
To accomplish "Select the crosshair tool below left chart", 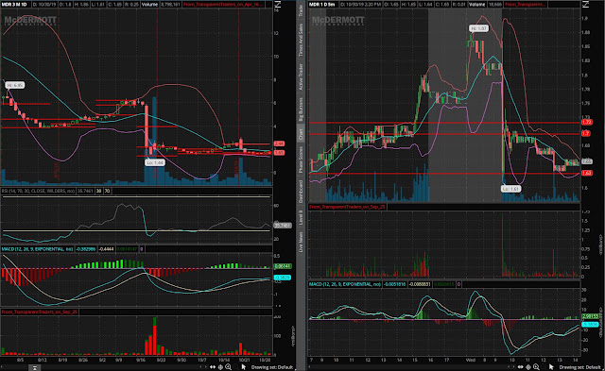I will click(220, 367).
